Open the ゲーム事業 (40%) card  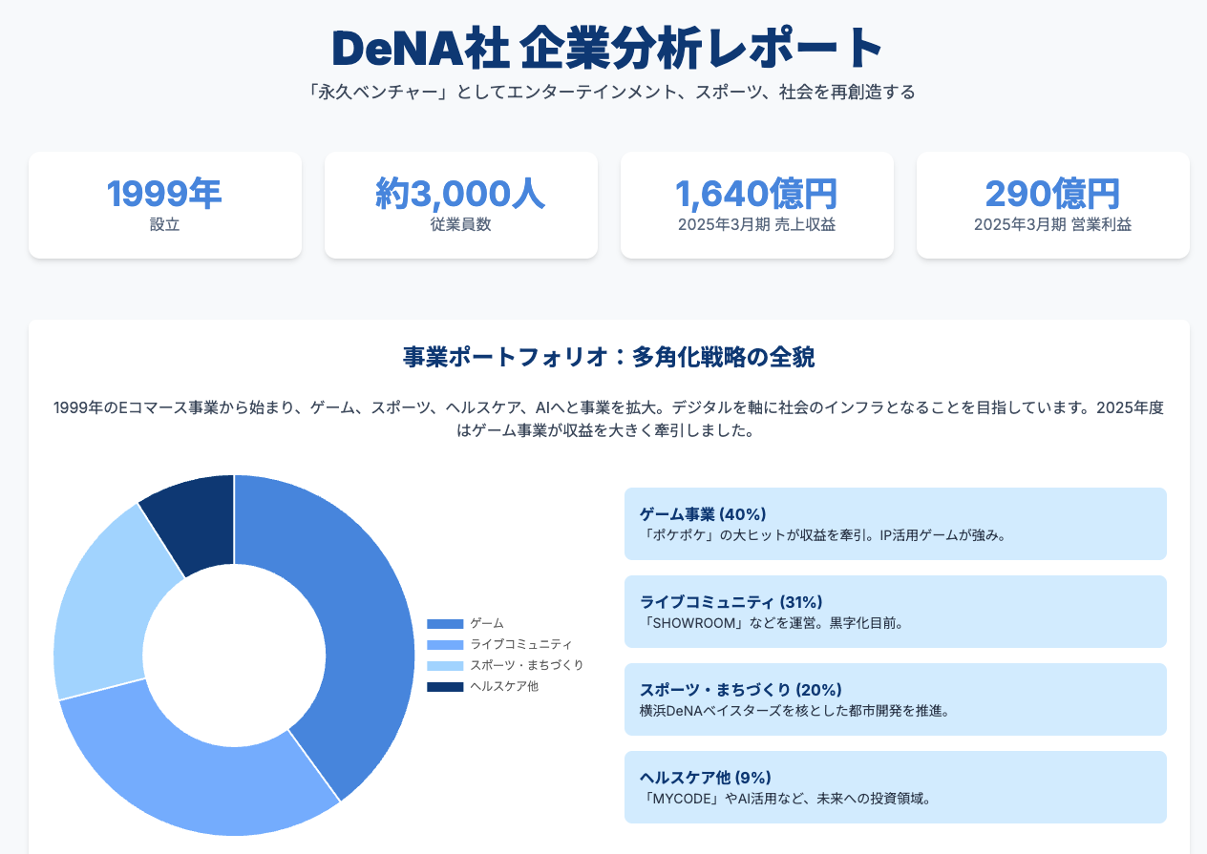pyautogui.click(x=896, y=524)
